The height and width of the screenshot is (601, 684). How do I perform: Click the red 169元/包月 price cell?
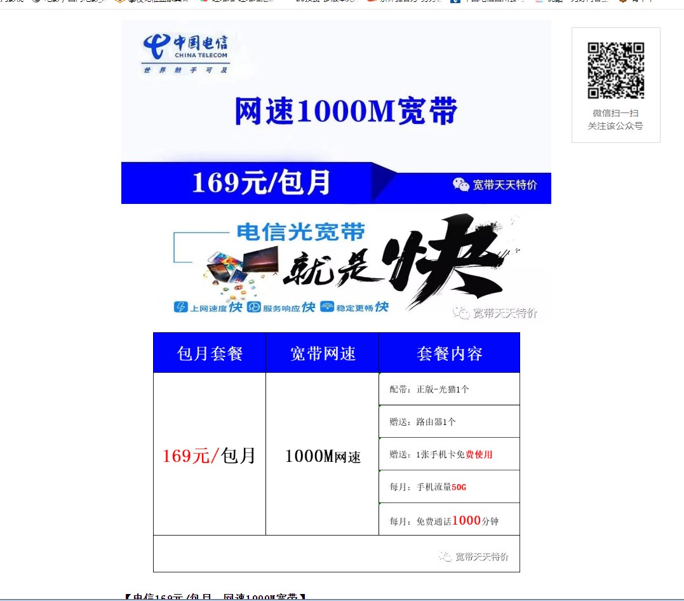[x=209, y=456]
